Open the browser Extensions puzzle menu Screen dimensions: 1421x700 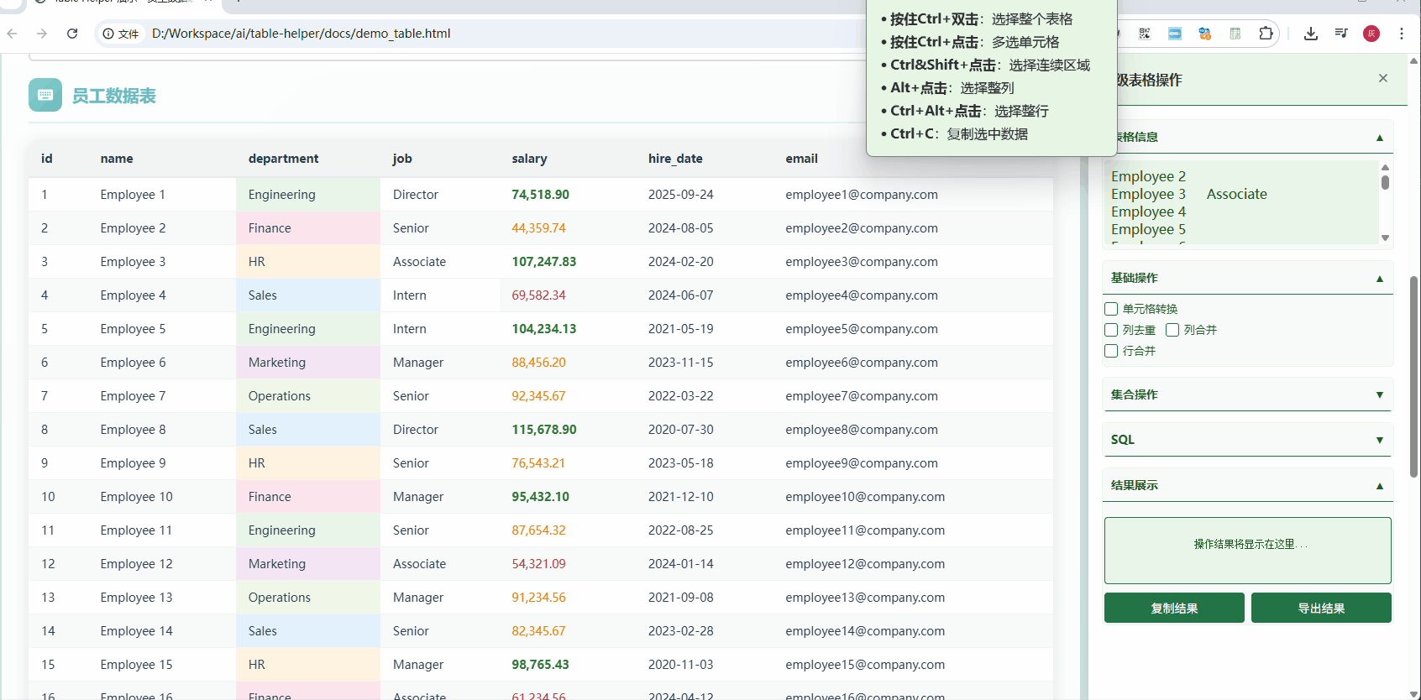1266,34
